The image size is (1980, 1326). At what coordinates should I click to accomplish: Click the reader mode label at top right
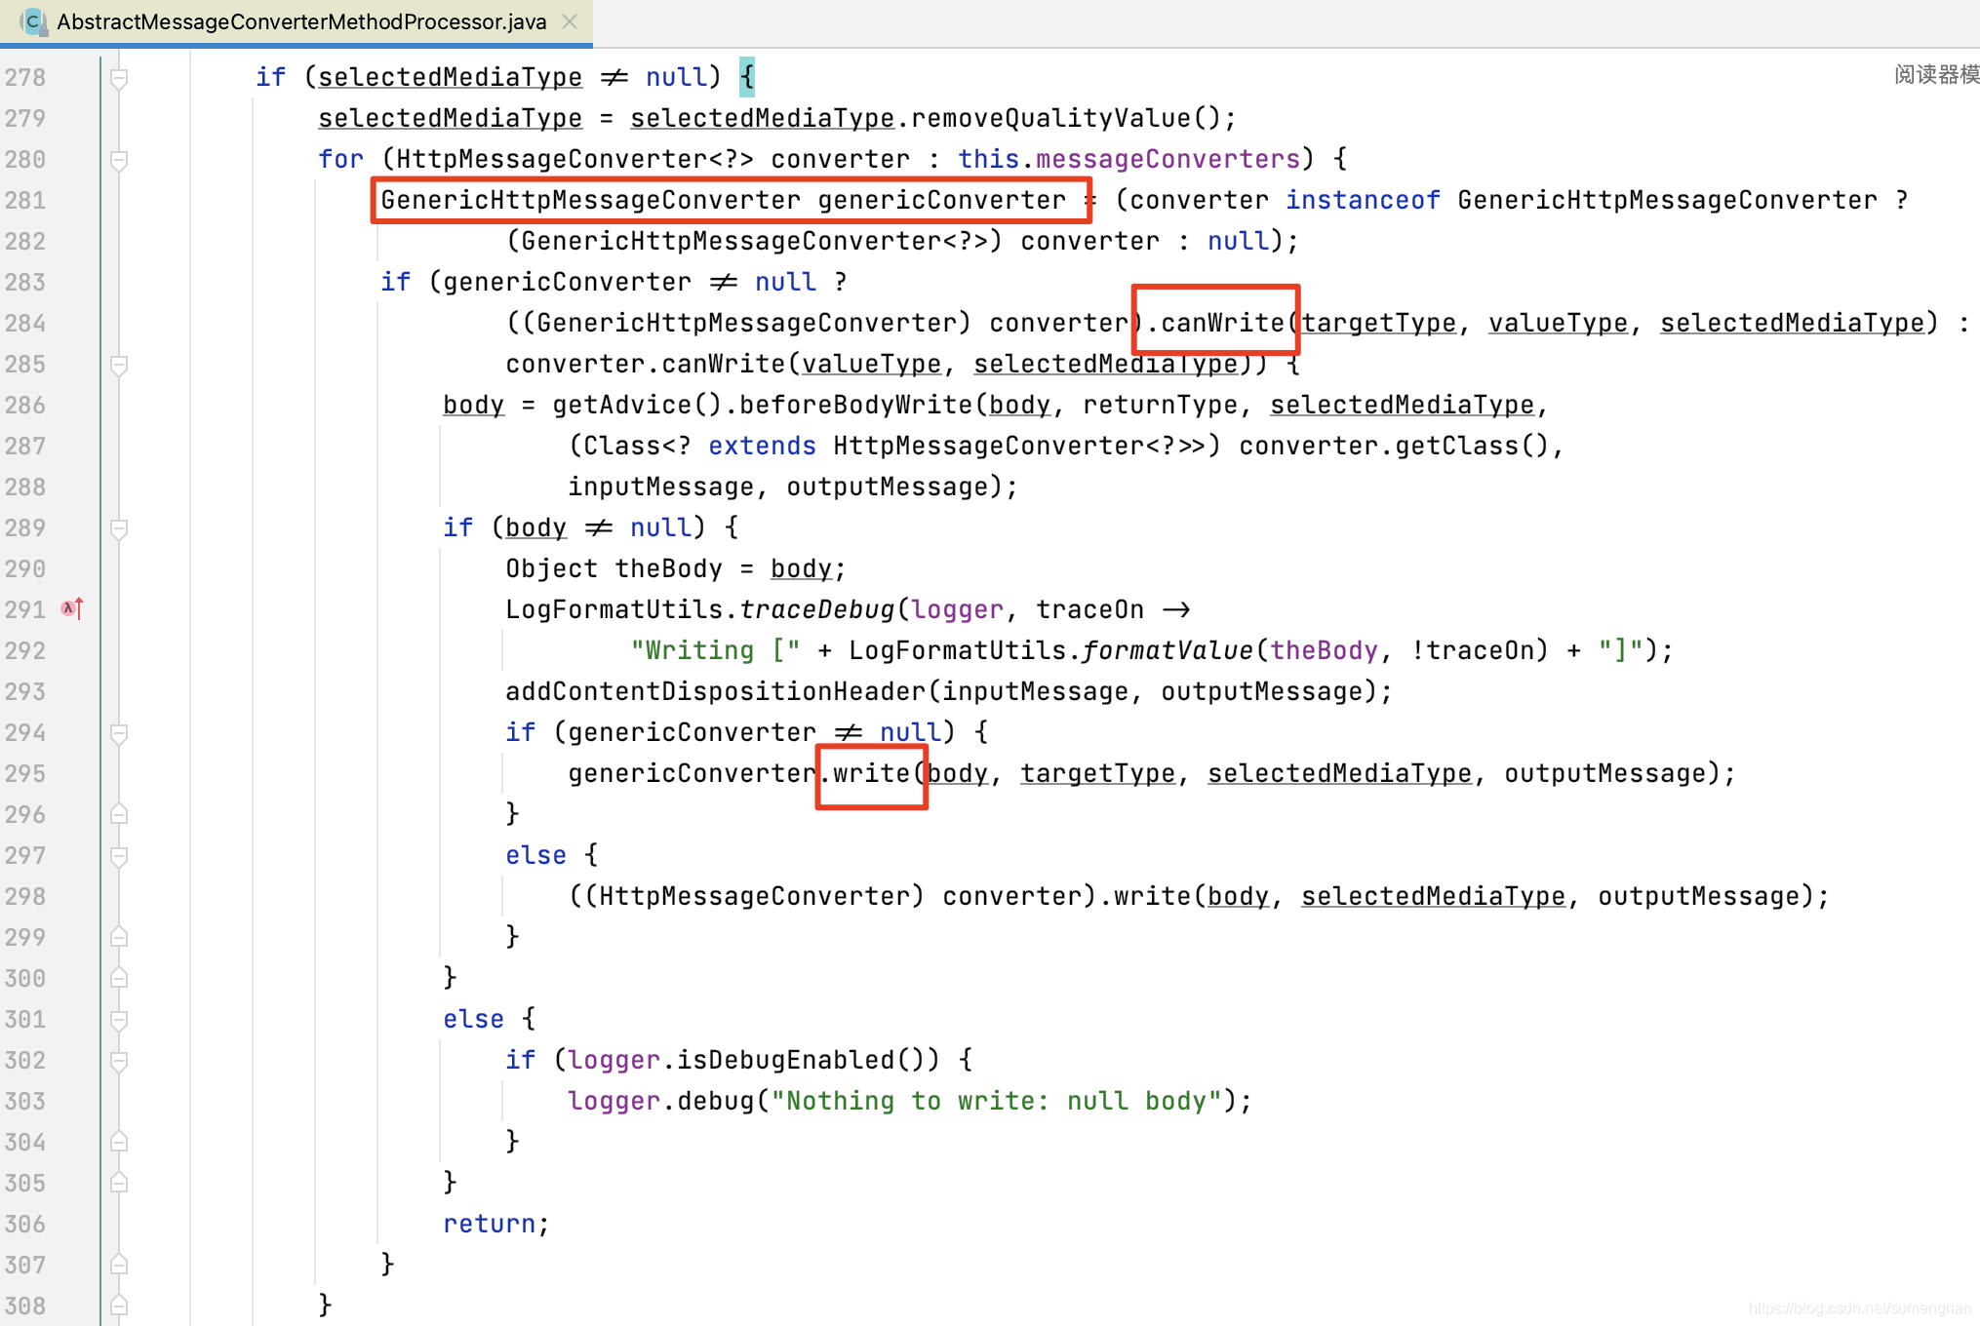1936,75
